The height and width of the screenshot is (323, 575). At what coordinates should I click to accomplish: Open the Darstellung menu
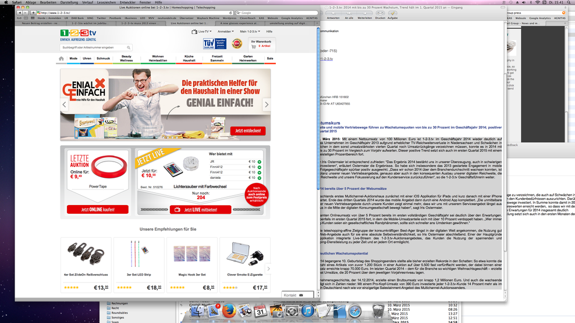(x=69, y=2)
